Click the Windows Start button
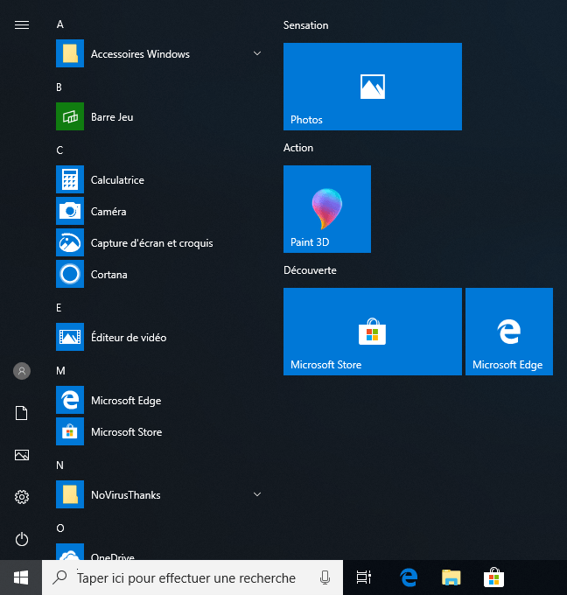Screen dimensions: 567x595 (21, 577)
